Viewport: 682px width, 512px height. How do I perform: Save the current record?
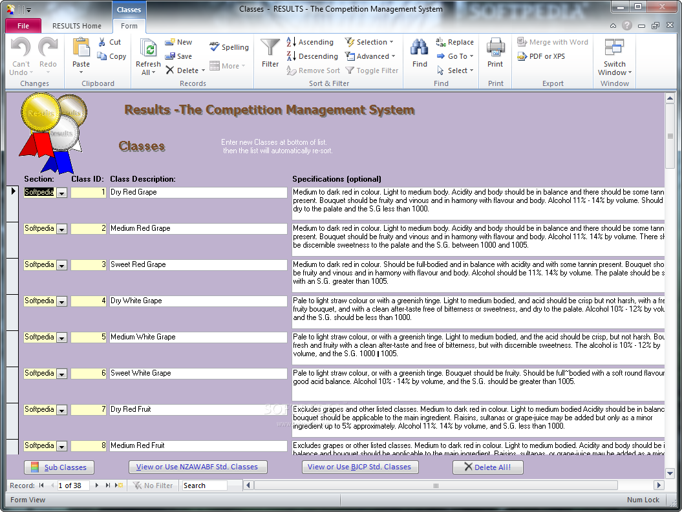pyautogui.click(x=179, y=56)
